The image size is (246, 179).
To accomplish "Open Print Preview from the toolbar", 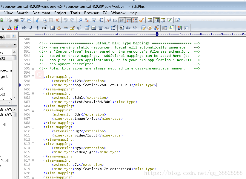I will (10, 20).
